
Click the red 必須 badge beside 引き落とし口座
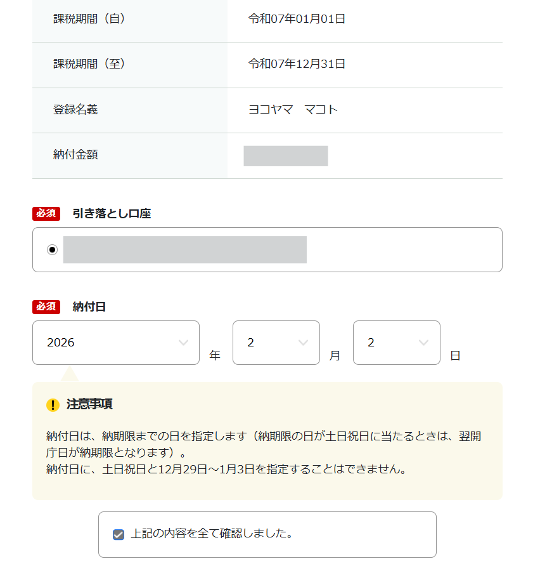[46, 214]
